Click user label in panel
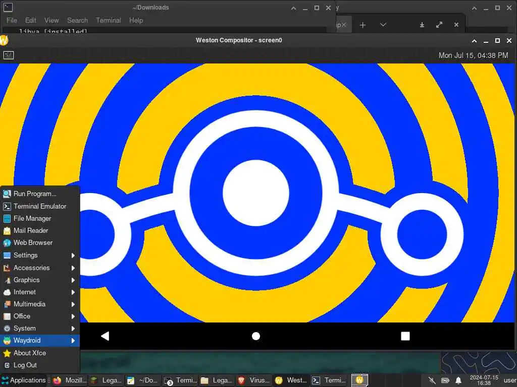The image size is (517, 387). click(510, 380)
